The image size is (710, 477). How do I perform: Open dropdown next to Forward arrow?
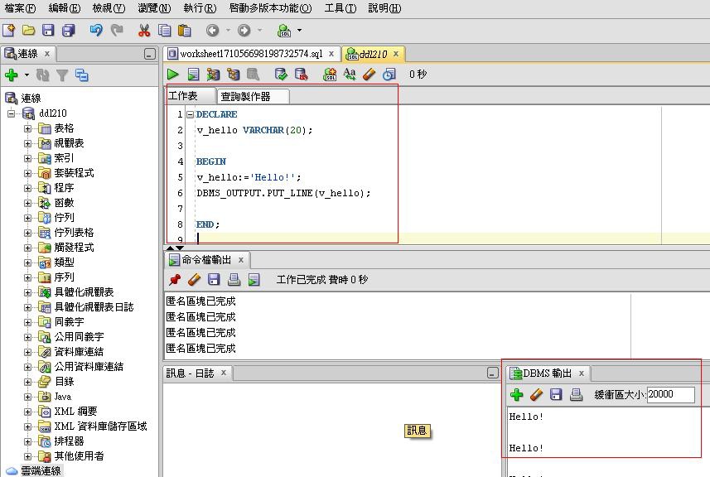coord(260,31)
